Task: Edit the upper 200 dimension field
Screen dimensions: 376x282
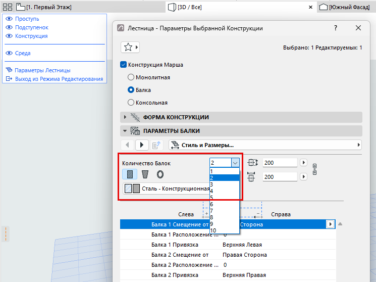Action: pos(280,163)
